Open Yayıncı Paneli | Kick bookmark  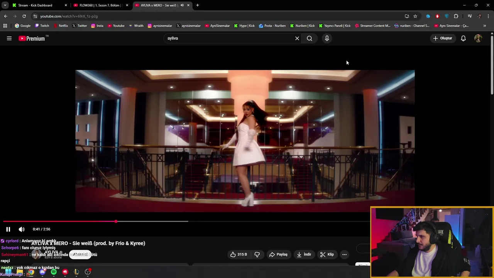click(335, 25)
